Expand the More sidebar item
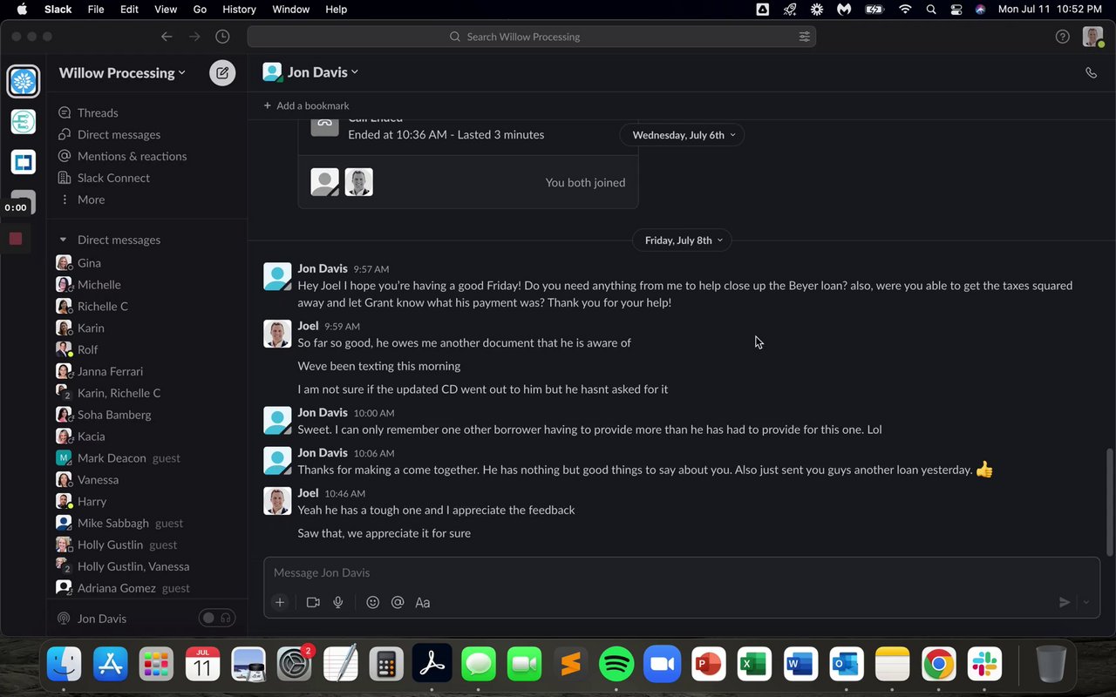 tap(91, 200)
